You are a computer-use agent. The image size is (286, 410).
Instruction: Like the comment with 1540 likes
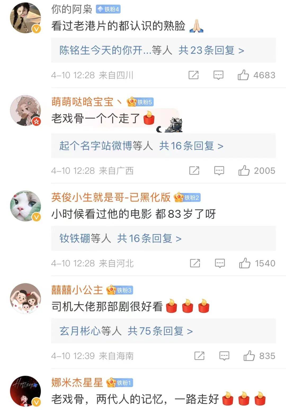coord(245,263)
